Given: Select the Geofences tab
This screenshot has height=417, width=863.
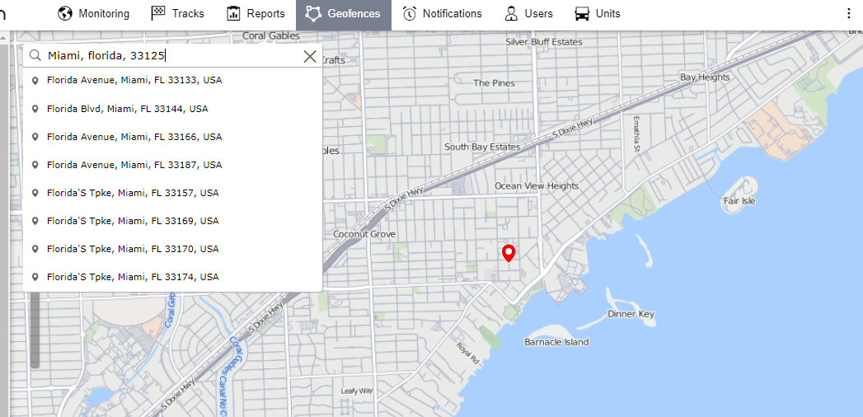Looking at the screenshot, I should [343, 14].
